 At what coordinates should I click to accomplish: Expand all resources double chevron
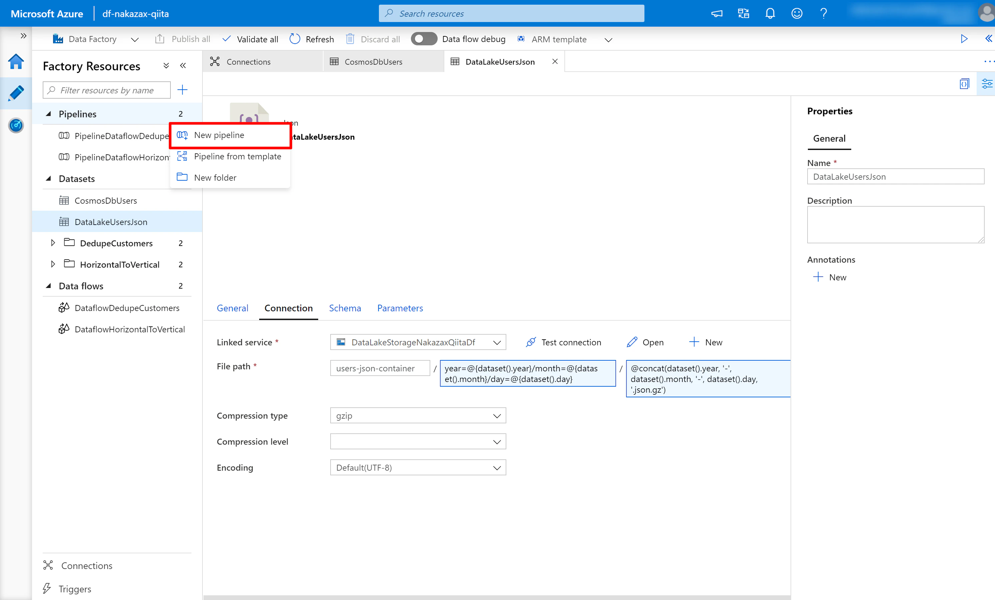[166, 66]
